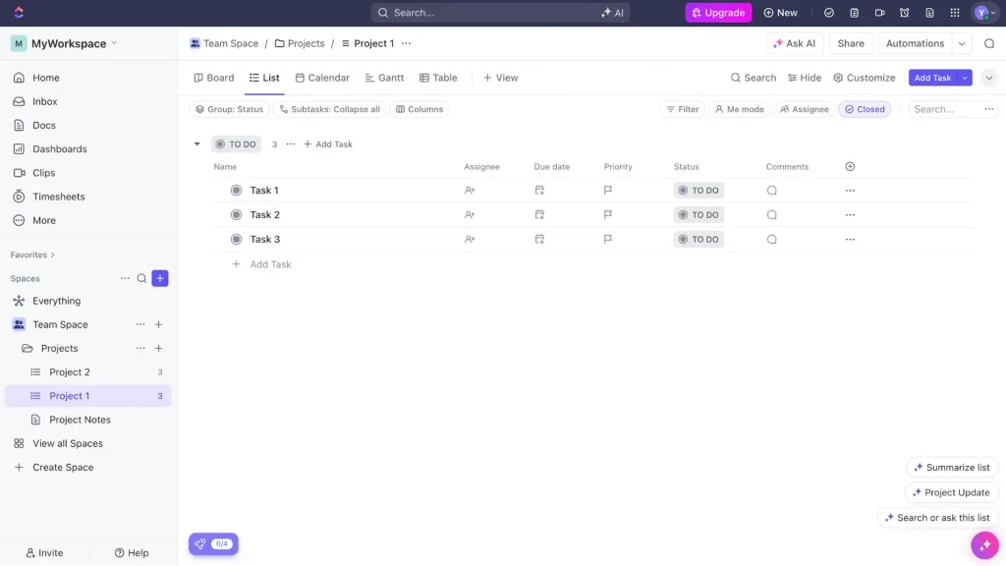The image size is (1006, 566).
Task: Open the due date picker for Task 2
Action: tap(539, 215)
